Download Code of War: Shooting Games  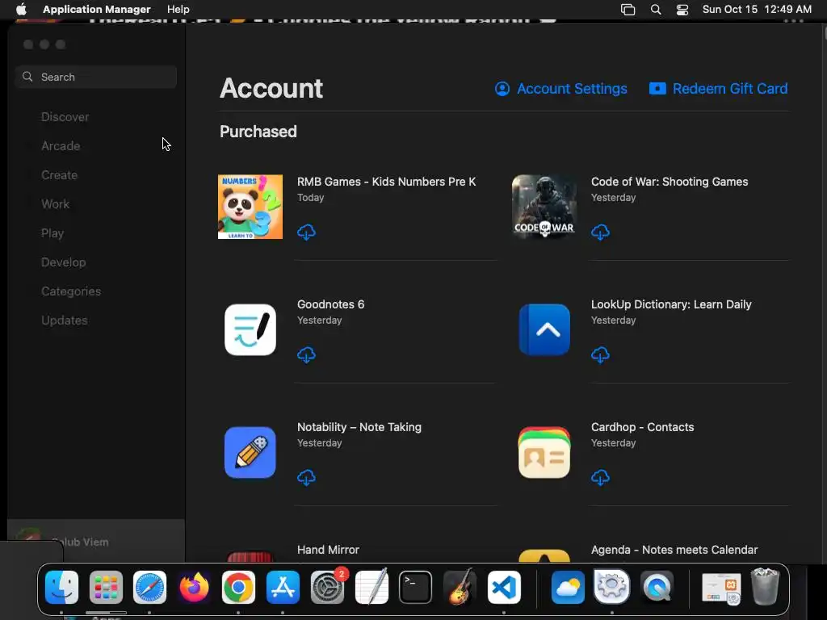click(600, 232)
